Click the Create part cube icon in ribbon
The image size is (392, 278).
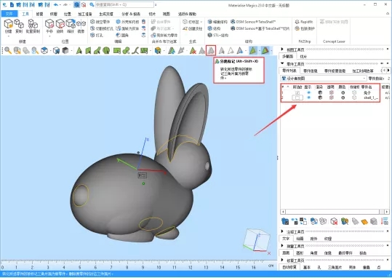8,24
